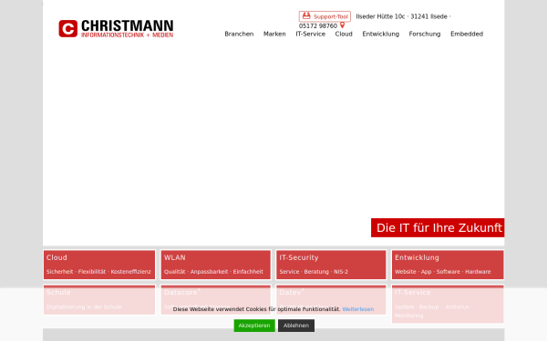Open the Support-Tool button
The image size is (547, 341).
325,16
